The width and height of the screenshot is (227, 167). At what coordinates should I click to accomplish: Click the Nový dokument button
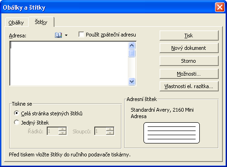[189, 48]
